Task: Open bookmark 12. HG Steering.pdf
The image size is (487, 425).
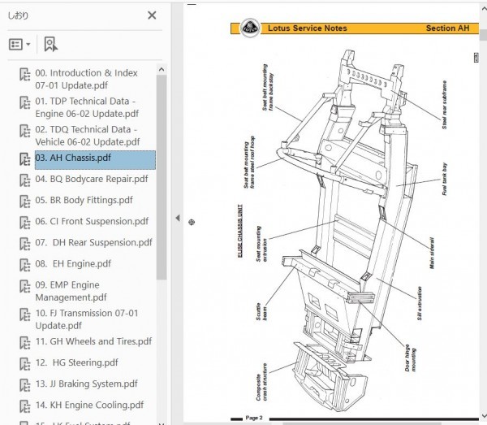Action: pyautogui.click(x=77, y=362)
